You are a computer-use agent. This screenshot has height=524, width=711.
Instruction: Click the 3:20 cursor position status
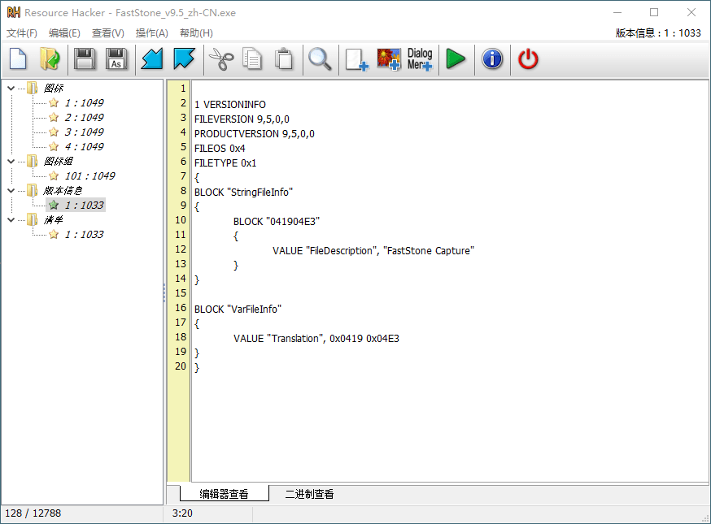coord(182,513)
